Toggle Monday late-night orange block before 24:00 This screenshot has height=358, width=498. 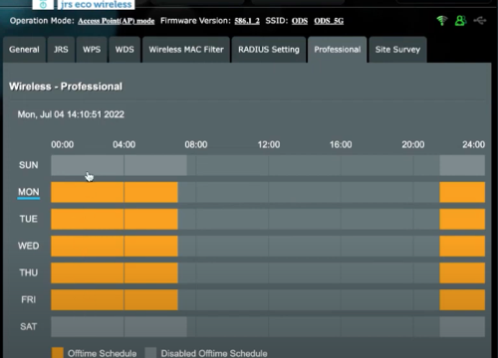[x=462, y=192]
